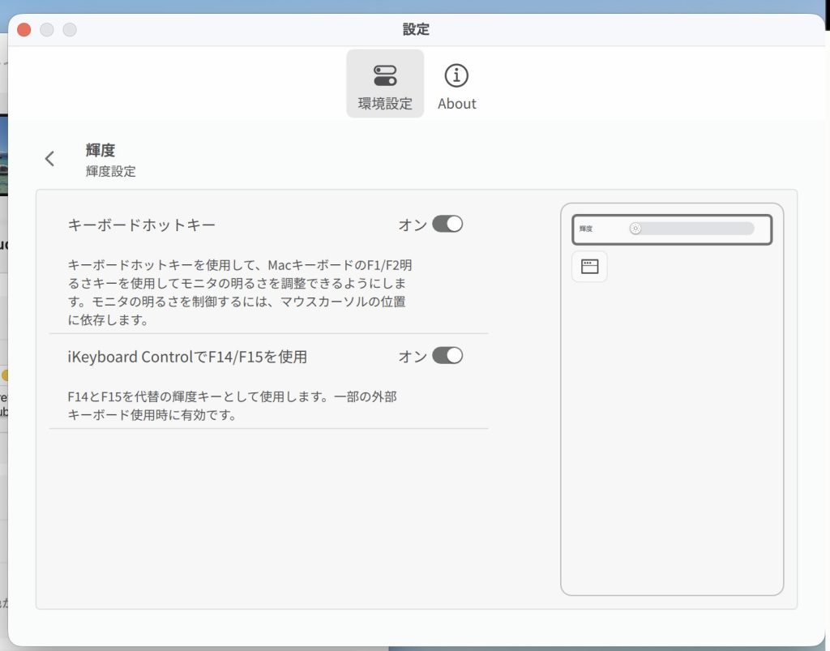Turn off the キーボードホットキー toggle
Viewport: 830px width, 651px height.
tap(447, 224)
